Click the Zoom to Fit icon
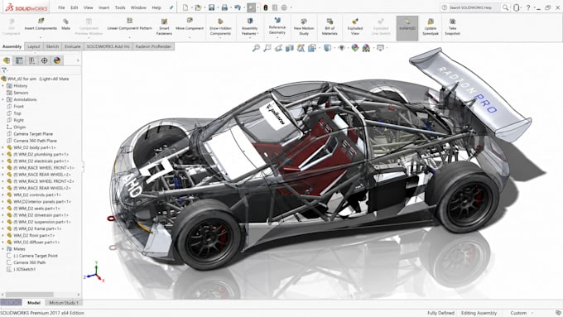 click(x=256, y=48)
